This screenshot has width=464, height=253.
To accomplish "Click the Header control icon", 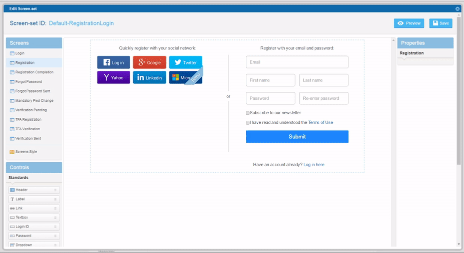I will click(x=12, y=190).
